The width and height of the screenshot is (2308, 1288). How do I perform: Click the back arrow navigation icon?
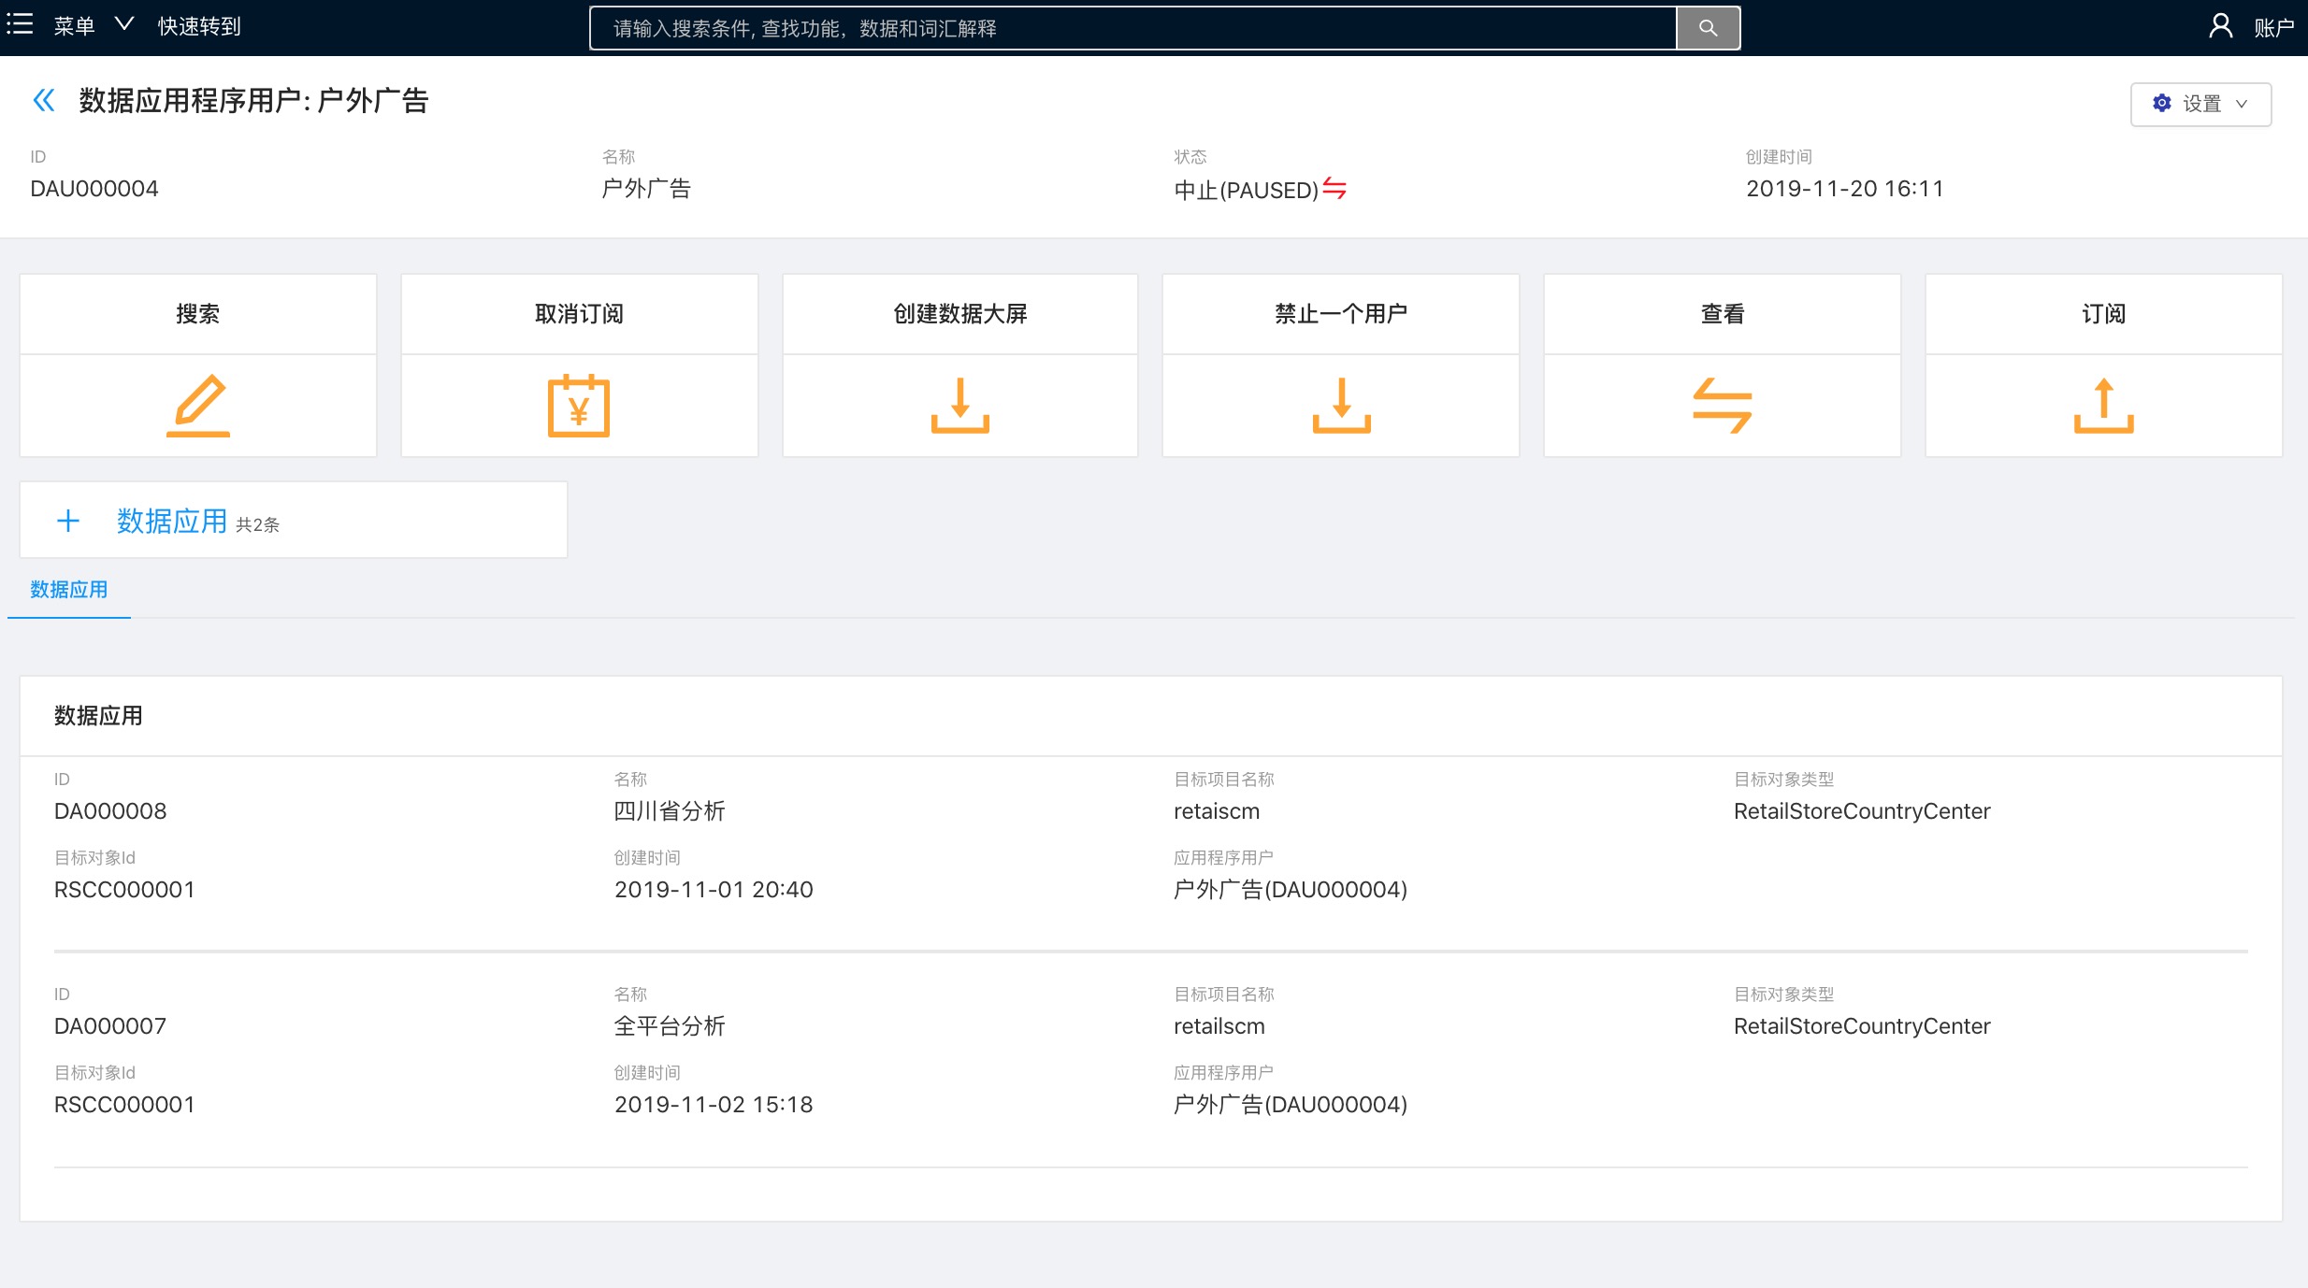[43, 100]
